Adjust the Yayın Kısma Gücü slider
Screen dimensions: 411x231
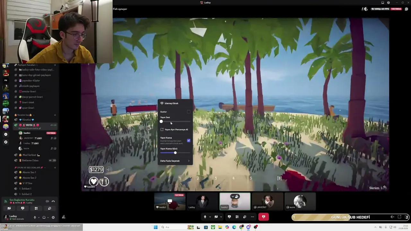[x=175, y=153]
